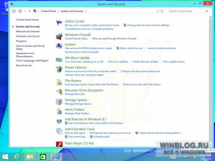Select Hardware and Sound category
Viewport: 215px width, 161px height.
(28, 36)
